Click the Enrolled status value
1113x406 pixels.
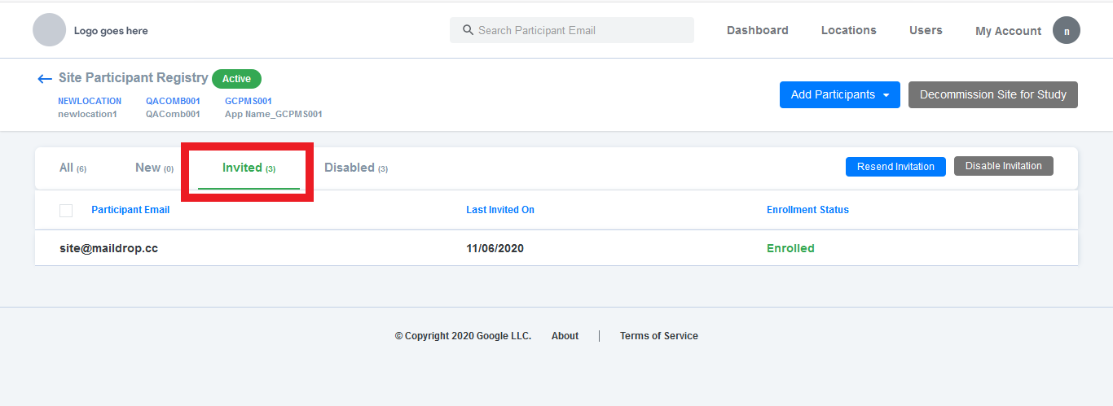[x=790, y=248]
